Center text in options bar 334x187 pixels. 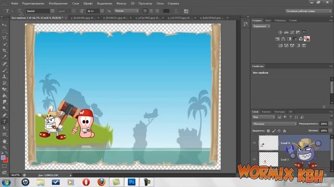[151, 11]
